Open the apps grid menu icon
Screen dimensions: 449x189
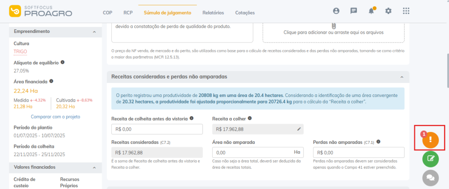[406, 11]
